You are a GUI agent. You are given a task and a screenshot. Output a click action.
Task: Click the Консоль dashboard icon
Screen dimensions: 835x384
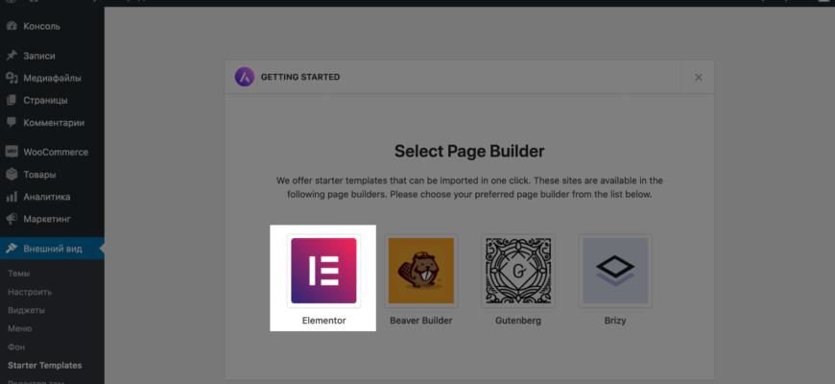coord(12,26)
